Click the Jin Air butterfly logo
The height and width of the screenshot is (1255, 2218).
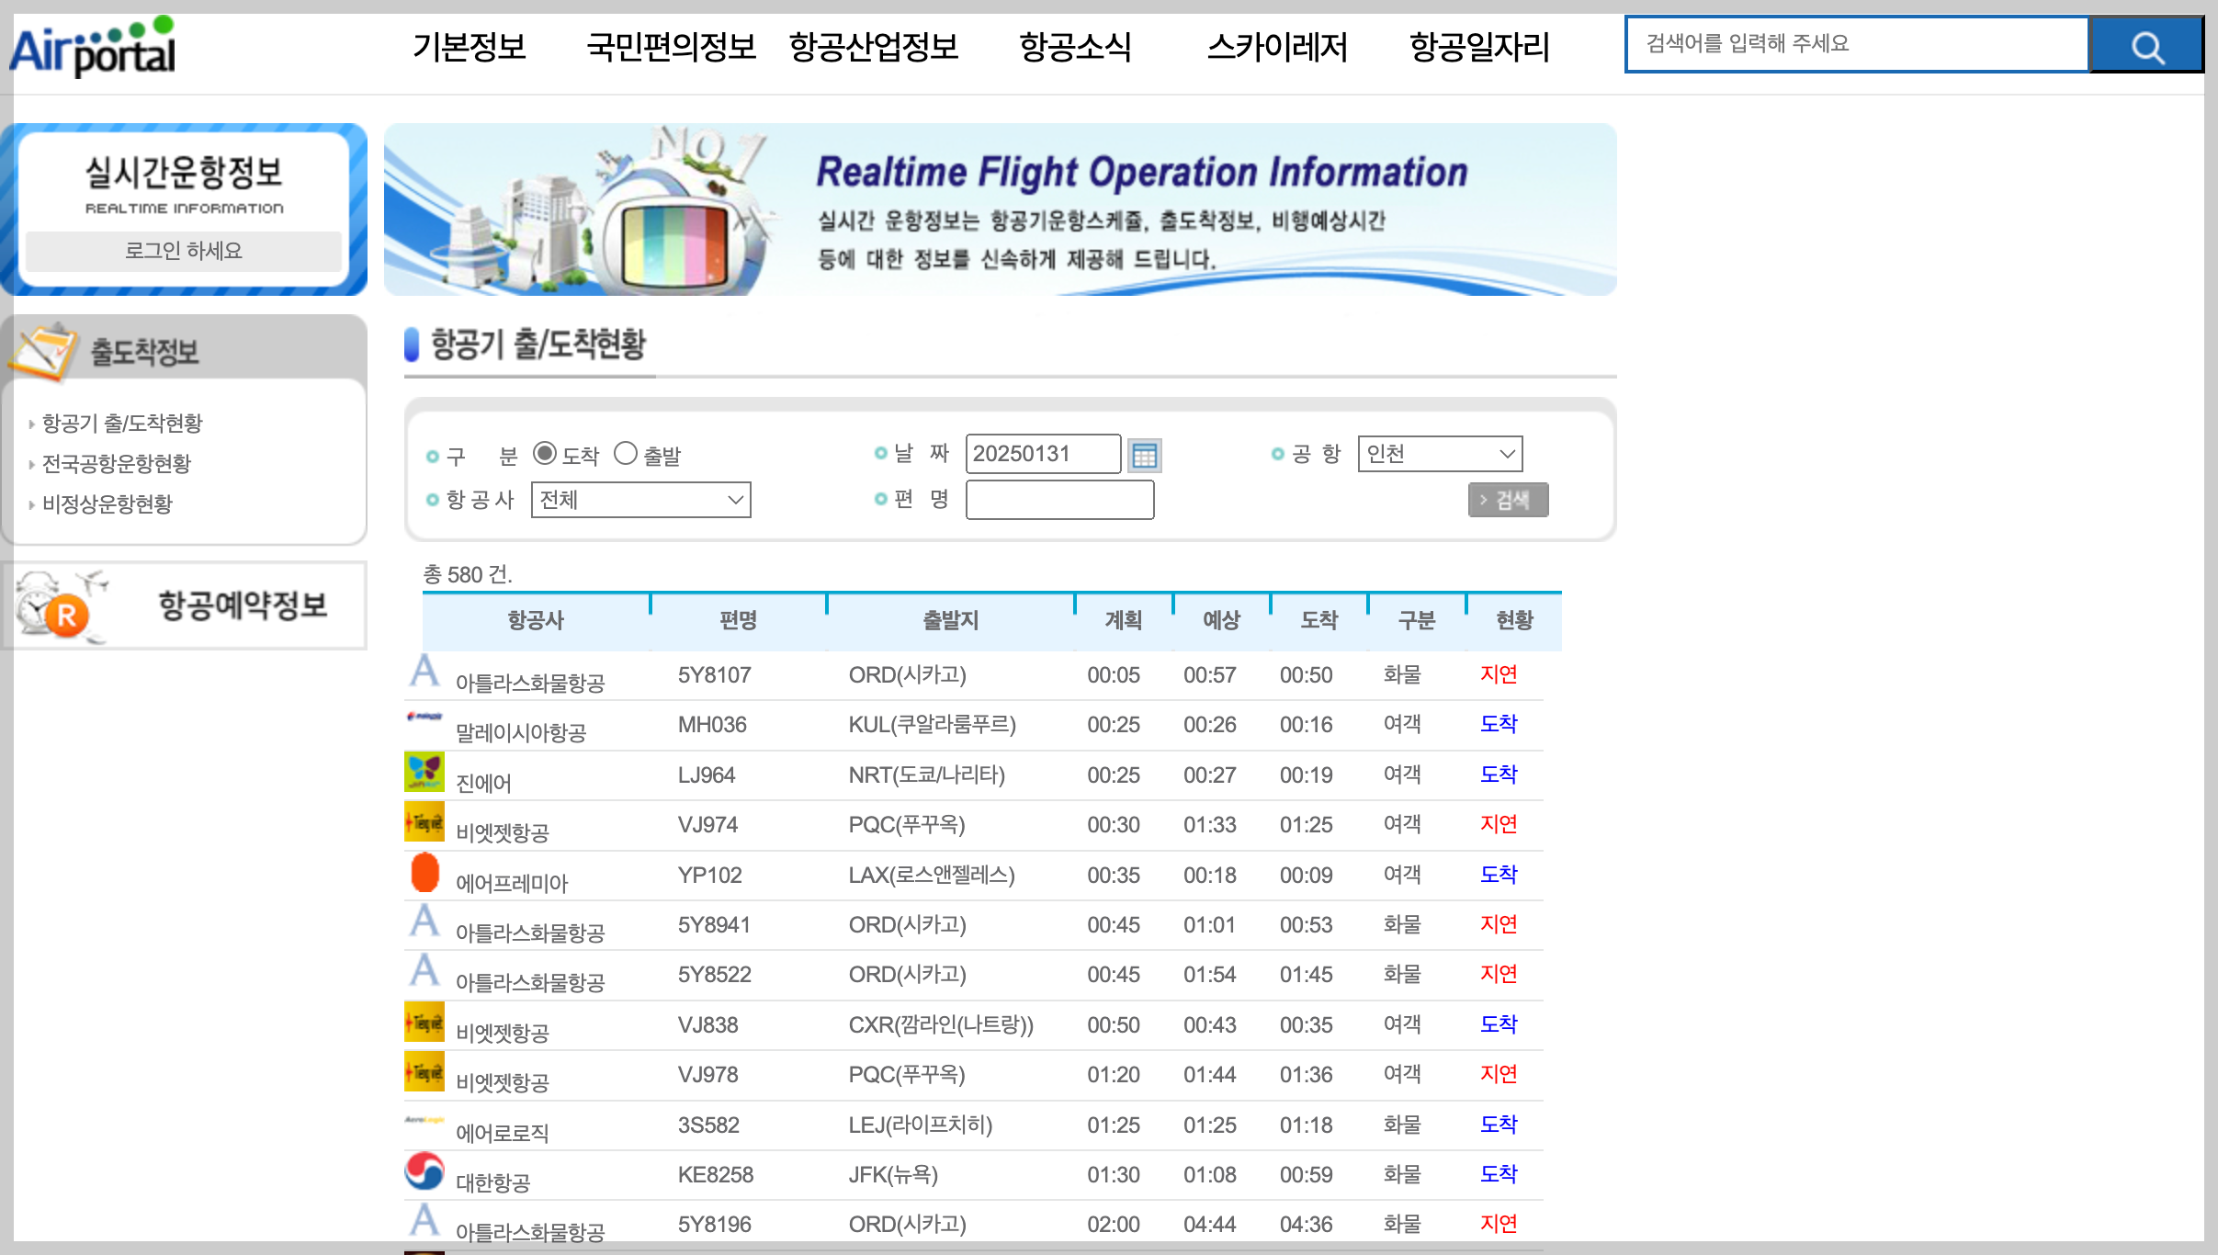pos(424,772)
